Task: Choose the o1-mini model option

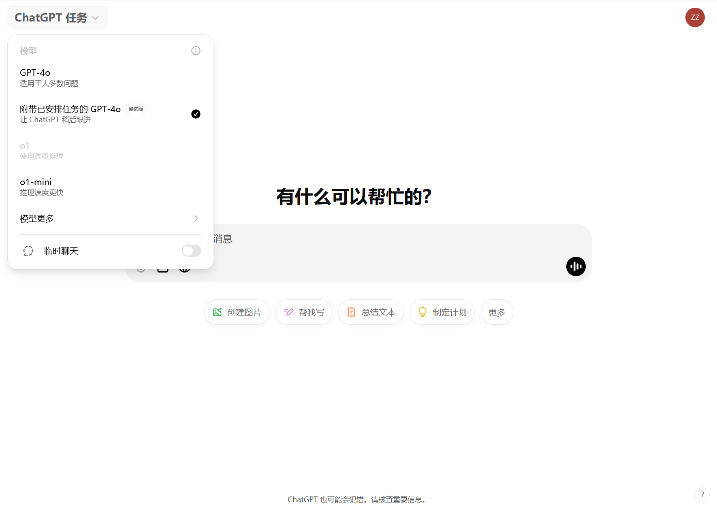Action: (x=110, y=187)
